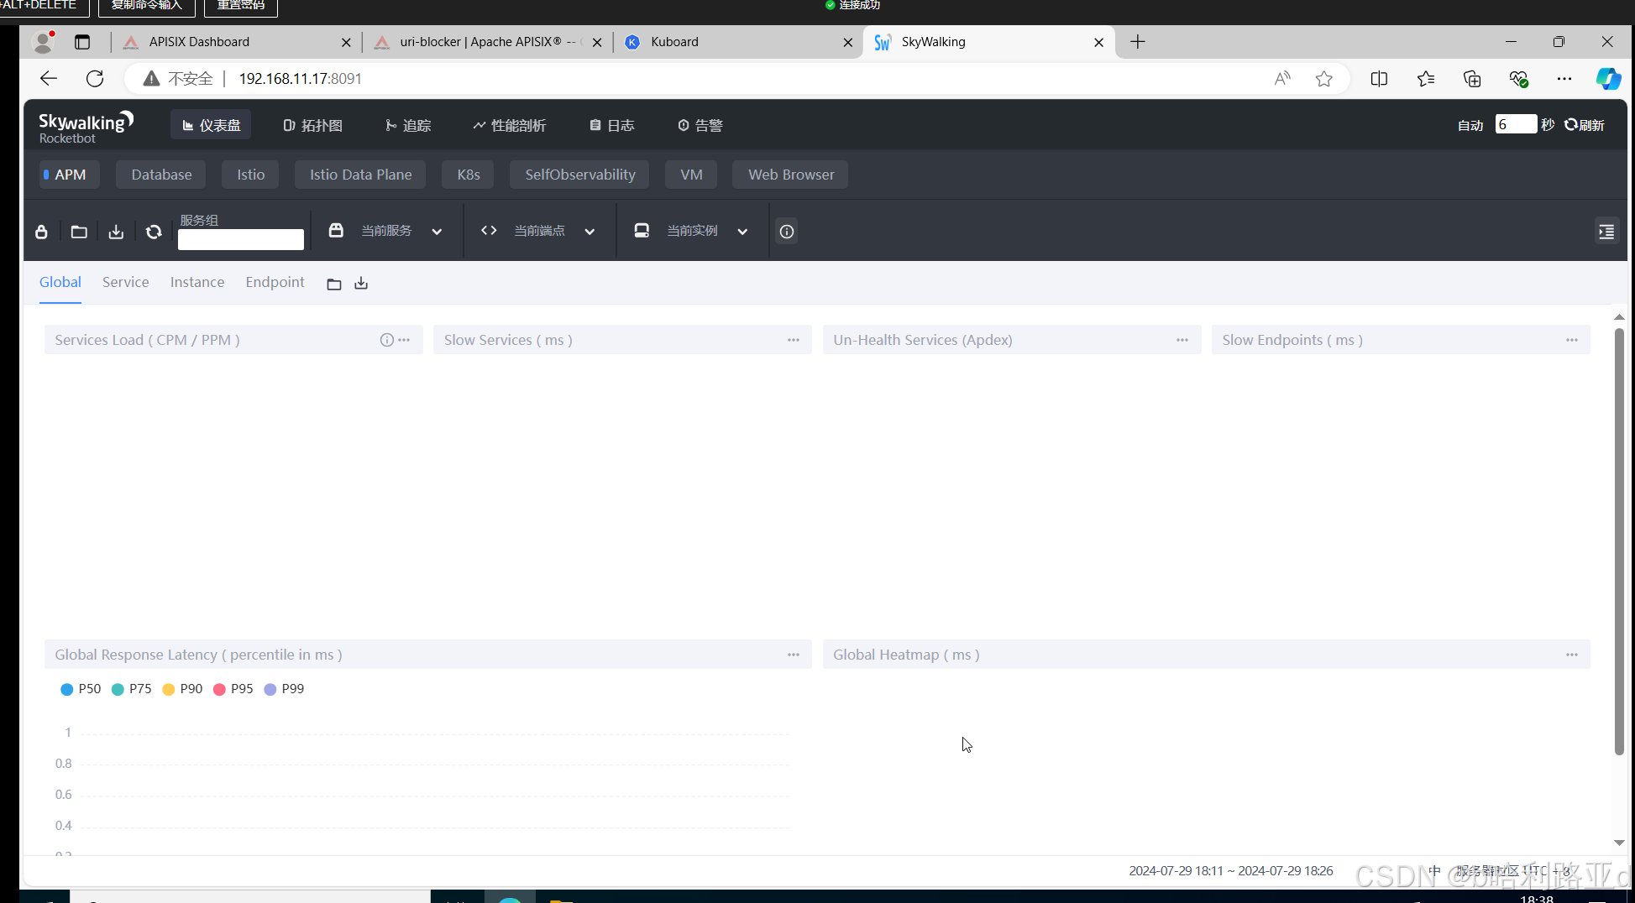1635x903 pixels.
Task: Select the SelfObservability dashboard button
Action: click(x=579, y=175)
